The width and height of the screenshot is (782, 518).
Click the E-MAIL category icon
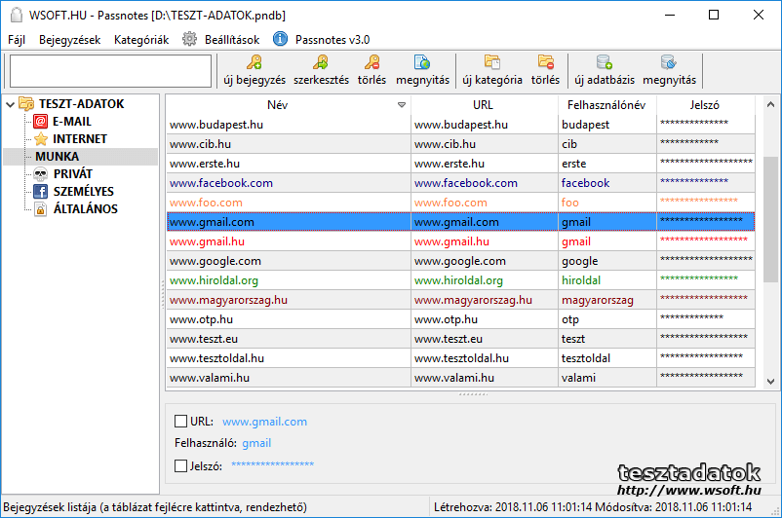tap(40, 121)
